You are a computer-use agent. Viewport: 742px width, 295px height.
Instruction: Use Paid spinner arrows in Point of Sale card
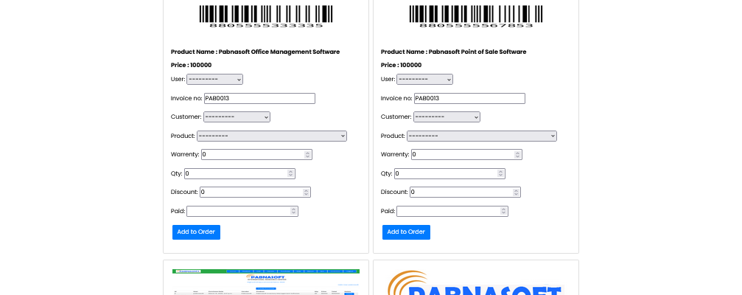[x=503, y=211]
